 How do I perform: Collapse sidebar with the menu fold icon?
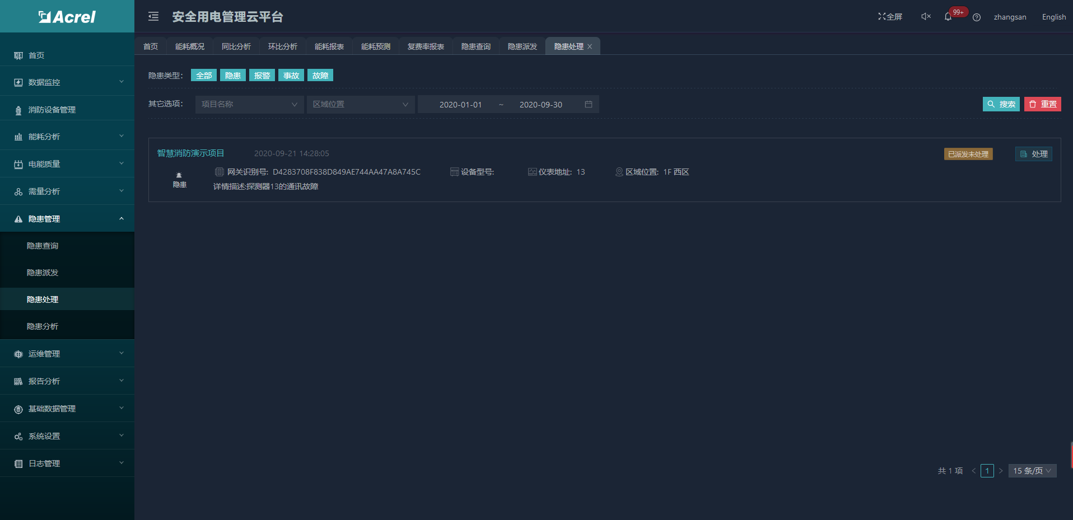click(x=153, y=17)
